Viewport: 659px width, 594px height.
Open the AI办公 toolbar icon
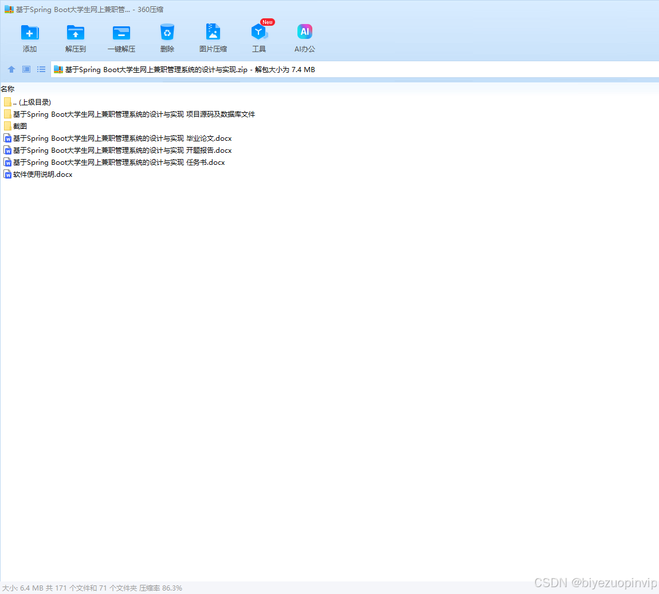tap(305, 31)
